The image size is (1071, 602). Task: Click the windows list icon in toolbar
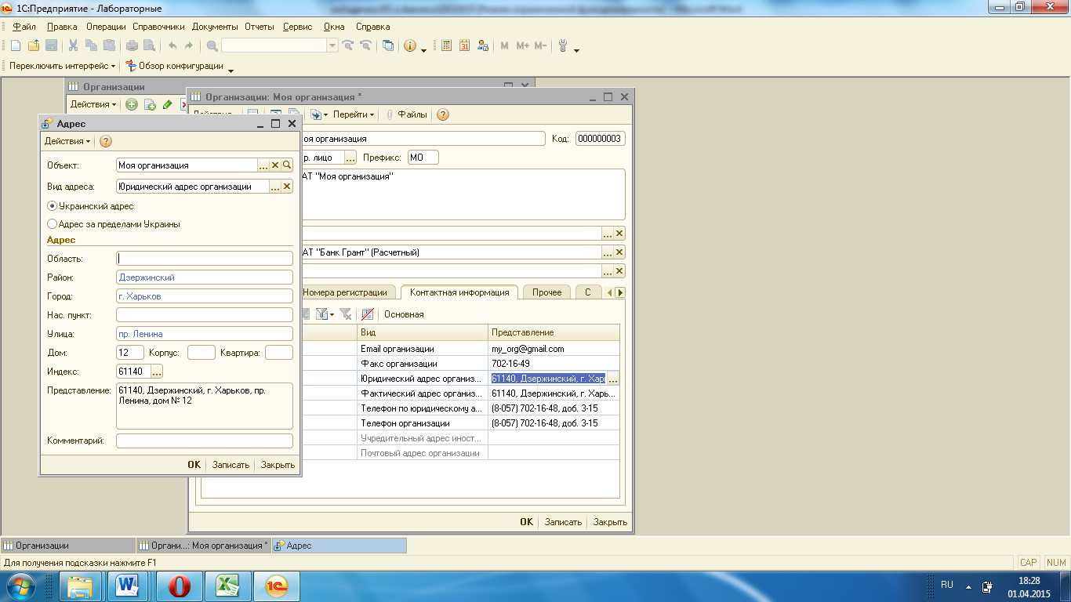coord(388,46)
